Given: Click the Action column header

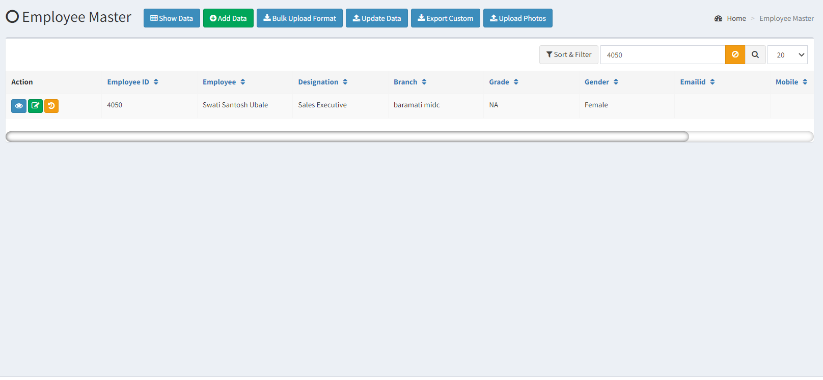Looking at the screenshot, I should click(x=22, y=82).
